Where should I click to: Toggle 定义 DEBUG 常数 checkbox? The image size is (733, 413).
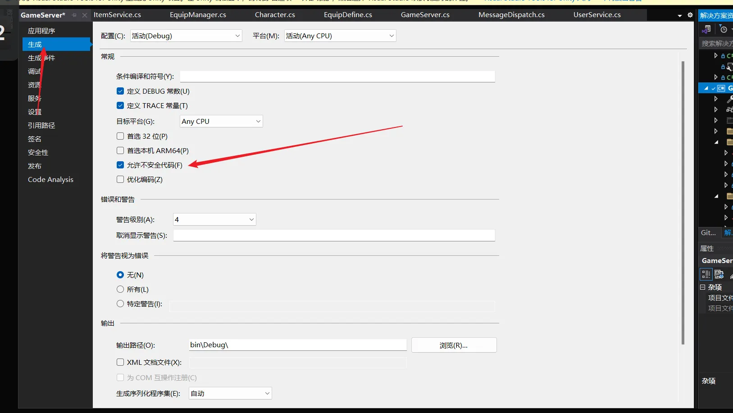(x=120, y=91)
